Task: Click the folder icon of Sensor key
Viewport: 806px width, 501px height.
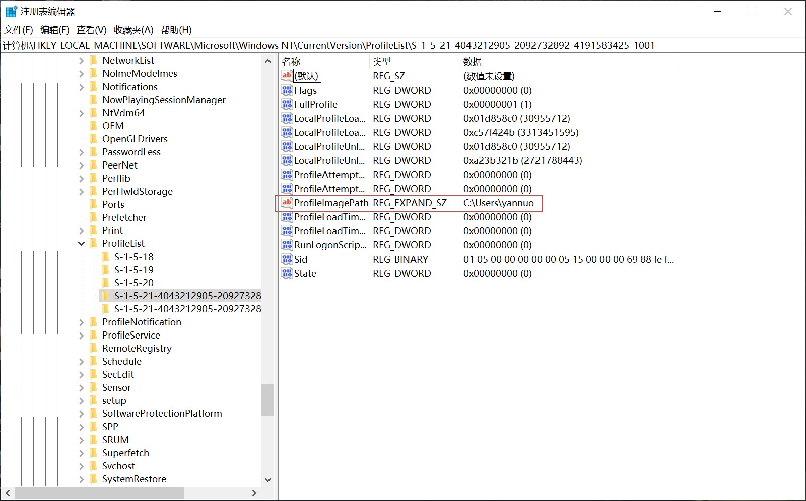Action: click(x=93, y=387)
